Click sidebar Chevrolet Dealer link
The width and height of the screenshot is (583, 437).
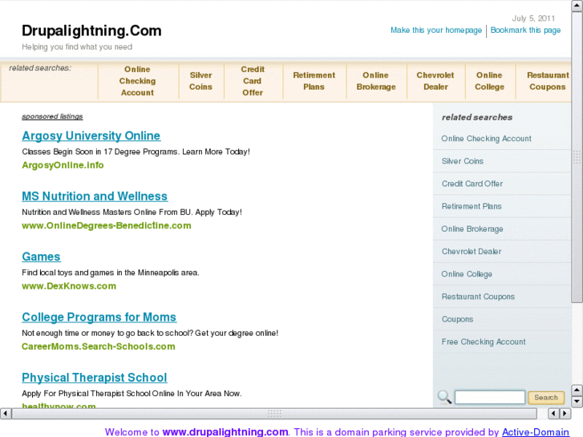tap(472, 252)
